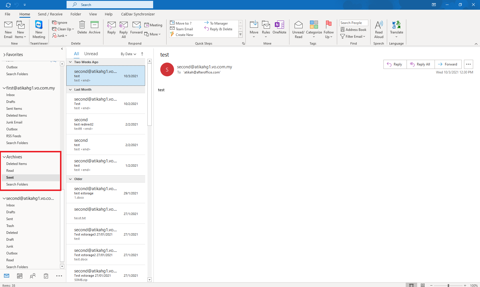480x287 pixels.
Task: Click Forward button in reading pane
Action: pos(448,64)
